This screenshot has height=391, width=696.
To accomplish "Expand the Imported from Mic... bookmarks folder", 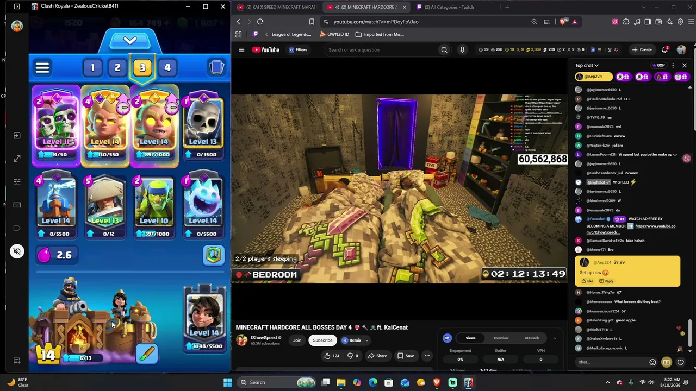I will pos(380,34).
